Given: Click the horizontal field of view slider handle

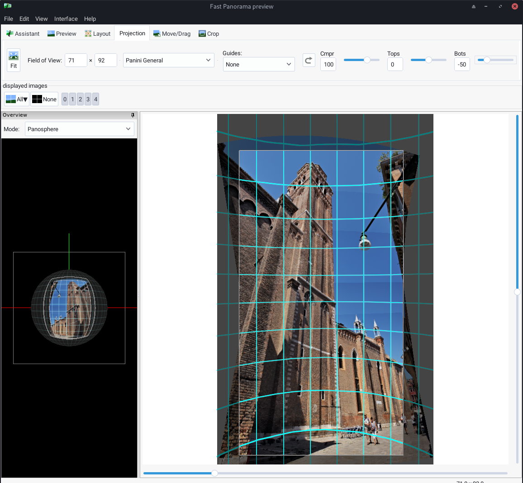Looking at the screenshot, I should click(x=215, y=473).
